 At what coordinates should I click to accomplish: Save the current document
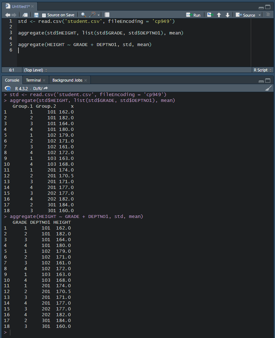36,15
